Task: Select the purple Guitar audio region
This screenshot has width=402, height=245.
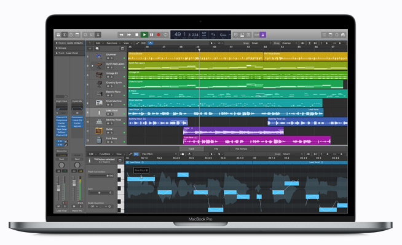Action: click(x=234, y=131)
